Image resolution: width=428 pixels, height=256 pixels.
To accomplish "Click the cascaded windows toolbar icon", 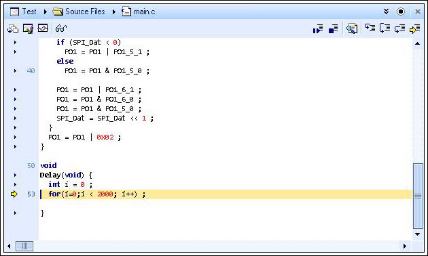I will [13, 28].
